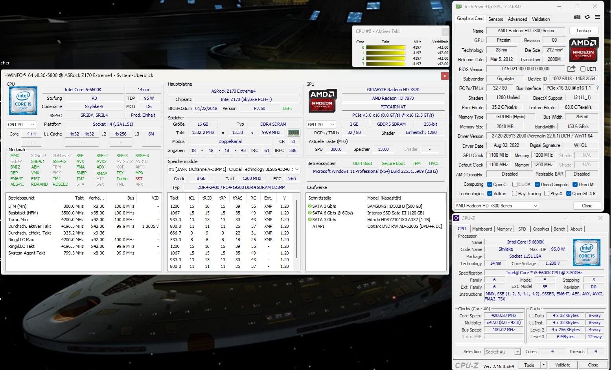Screen dimensions: 611x370
Task: Open the Socket #1 selection dropdown in CPU-Z
Action: (x=502, y=352)
